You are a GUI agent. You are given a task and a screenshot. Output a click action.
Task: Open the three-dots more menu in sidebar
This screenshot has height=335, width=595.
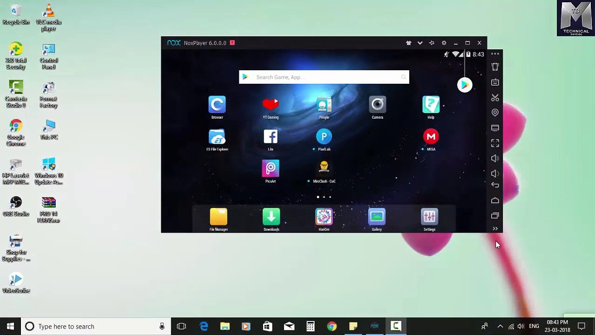point(495,54)
